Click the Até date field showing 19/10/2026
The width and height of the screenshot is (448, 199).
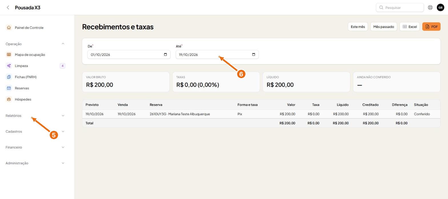click(217, 54)
